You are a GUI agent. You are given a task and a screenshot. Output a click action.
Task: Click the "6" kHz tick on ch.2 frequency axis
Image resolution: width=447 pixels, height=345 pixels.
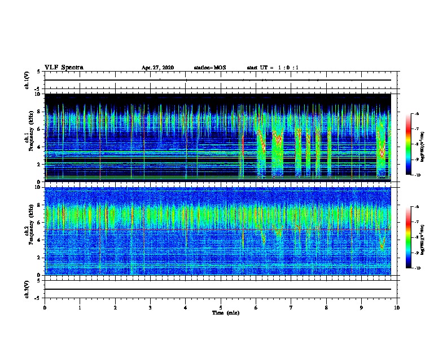coord(39,223)
